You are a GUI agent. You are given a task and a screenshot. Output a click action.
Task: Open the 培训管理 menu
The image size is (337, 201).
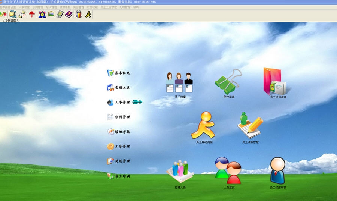pos(51,7)
